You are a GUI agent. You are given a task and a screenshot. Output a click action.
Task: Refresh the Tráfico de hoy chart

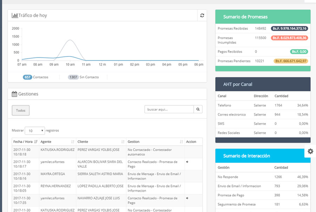pyautogui.click(x=202, y=15)
